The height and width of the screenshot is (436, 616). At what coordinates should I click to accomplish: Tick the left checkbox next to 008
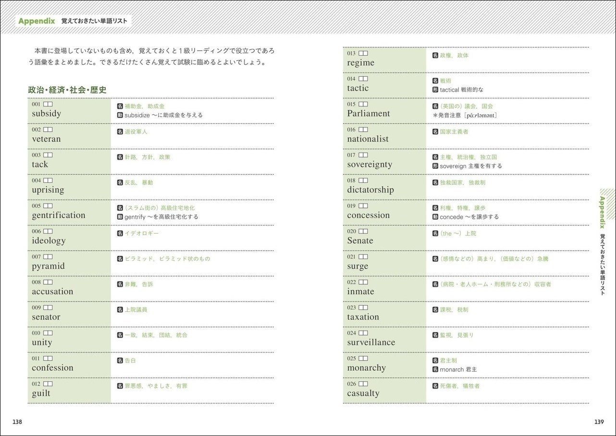point(46,282)
